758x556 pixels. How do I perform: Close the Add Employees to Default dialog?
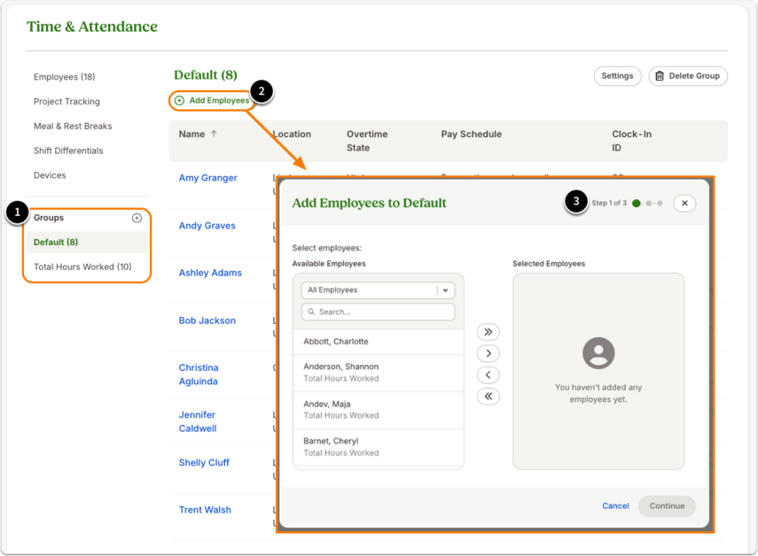click(x=684, y=204)
